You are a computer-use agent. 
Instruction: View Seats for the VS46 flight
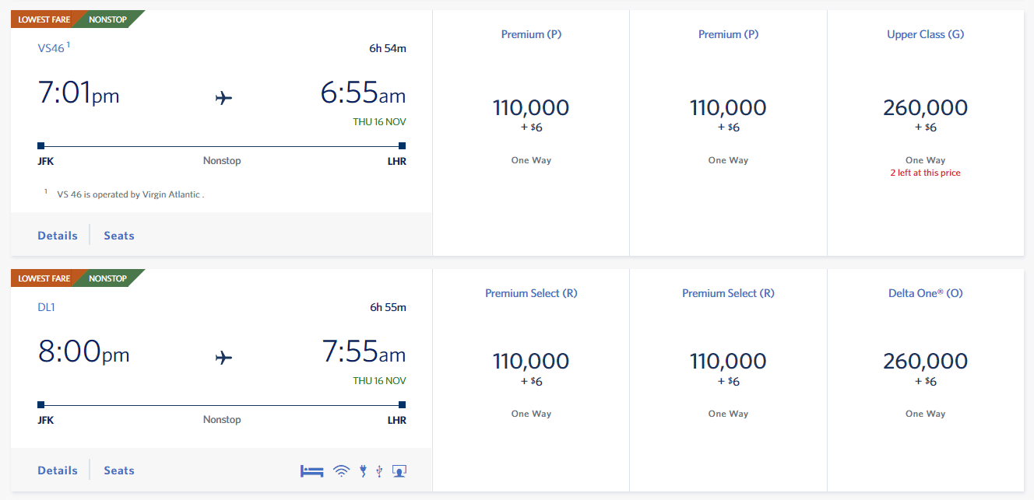pyautogui.click(x=119, y=236)
